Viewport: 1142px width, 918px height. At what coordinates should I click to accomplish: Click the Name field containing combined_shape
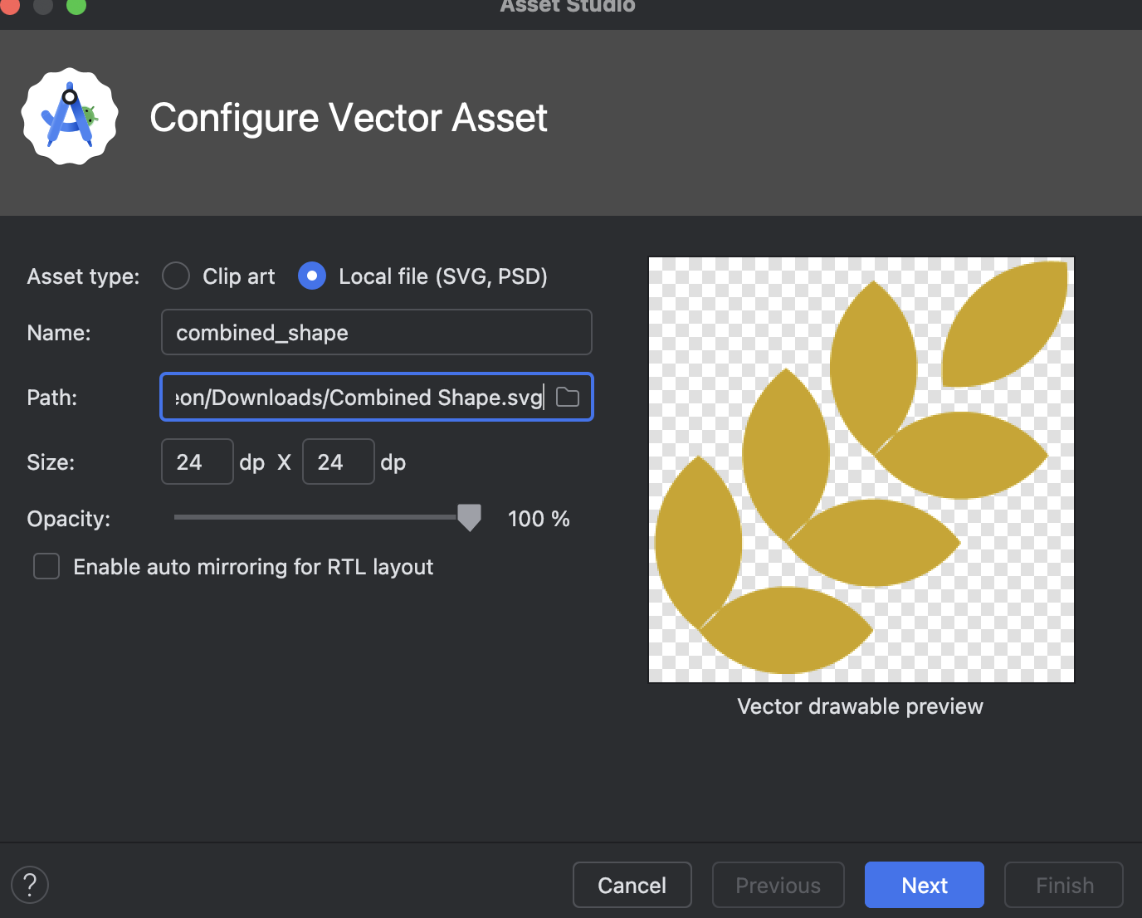[x=376, y=333]
